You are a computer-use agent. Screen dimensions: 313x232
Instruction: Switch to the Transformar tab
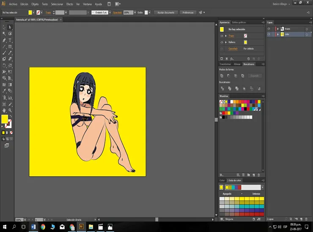(x=225, y=64)
